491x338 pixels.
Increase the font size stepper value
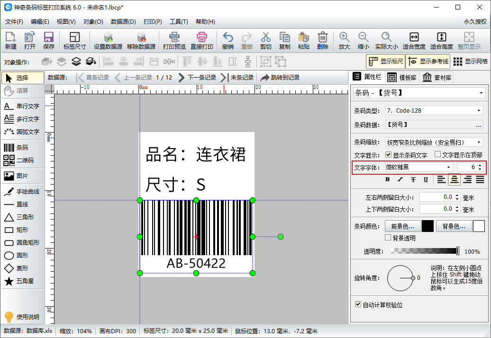480,165
